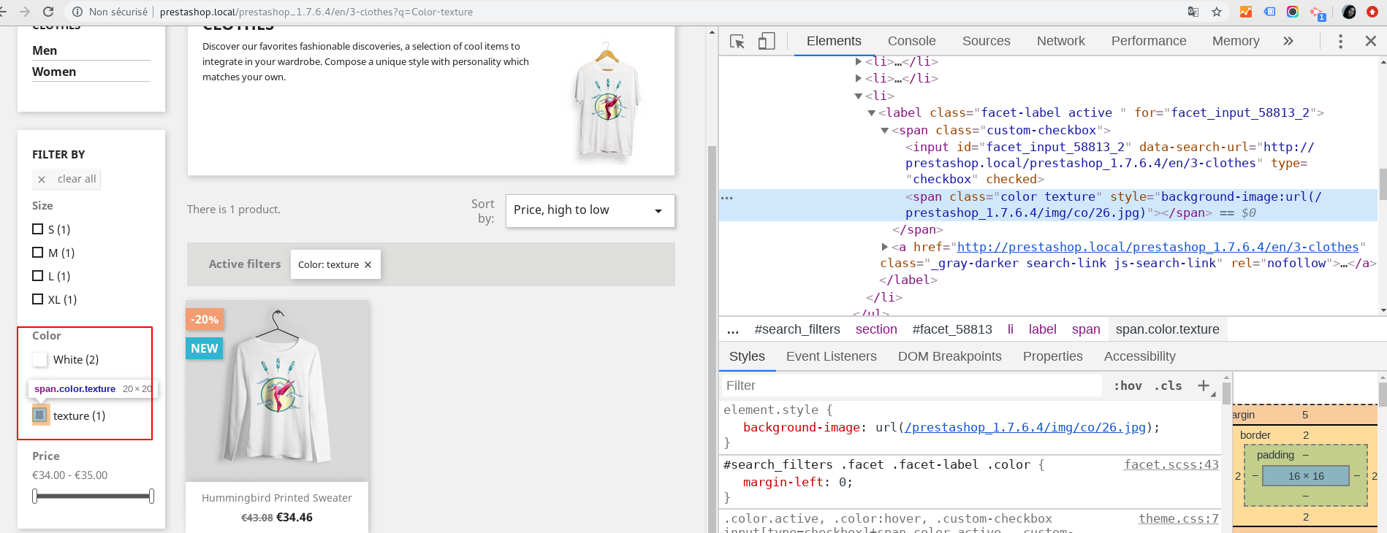Open the DevTools three-dot customize menu

point(1340,41)
